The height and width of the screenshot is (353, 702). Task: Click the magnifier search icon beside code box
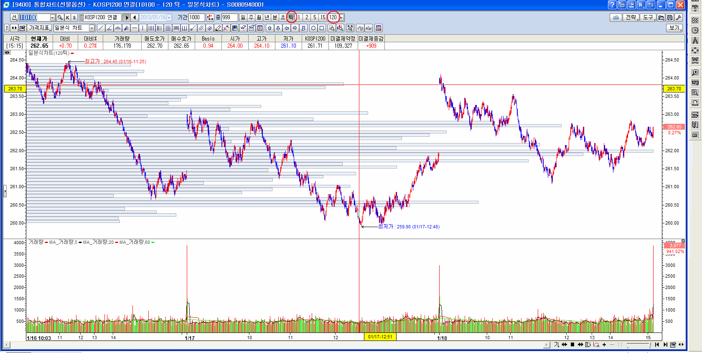pos(60,18)
